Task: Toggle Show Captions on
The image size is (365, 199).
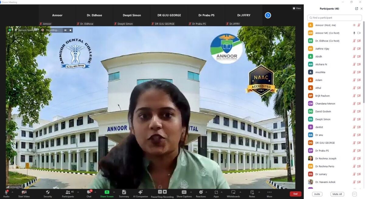Action: pyautogui.click(x=184, y=192)
